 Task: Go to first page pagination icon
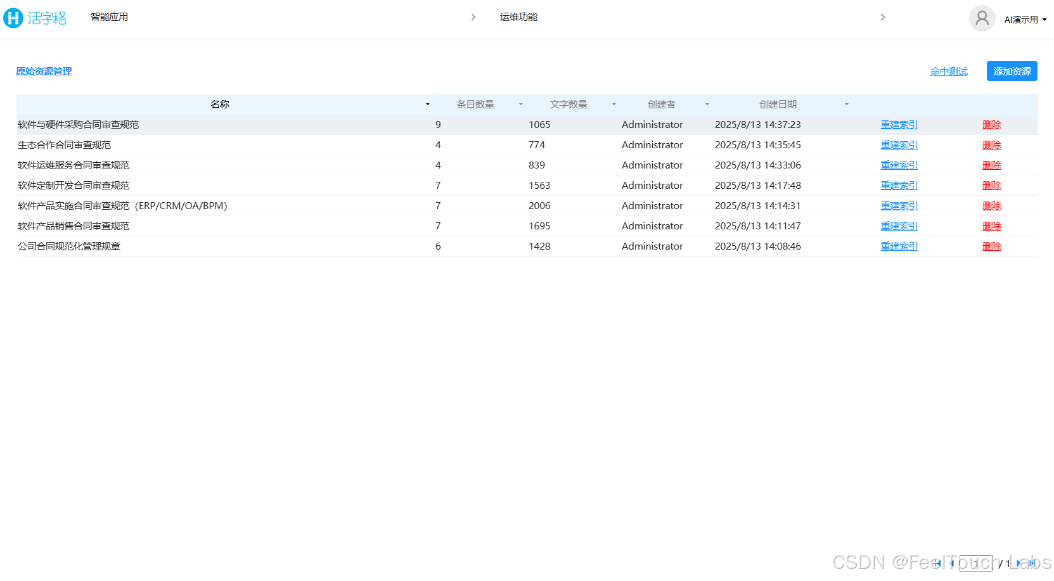[x=937, y=563]
